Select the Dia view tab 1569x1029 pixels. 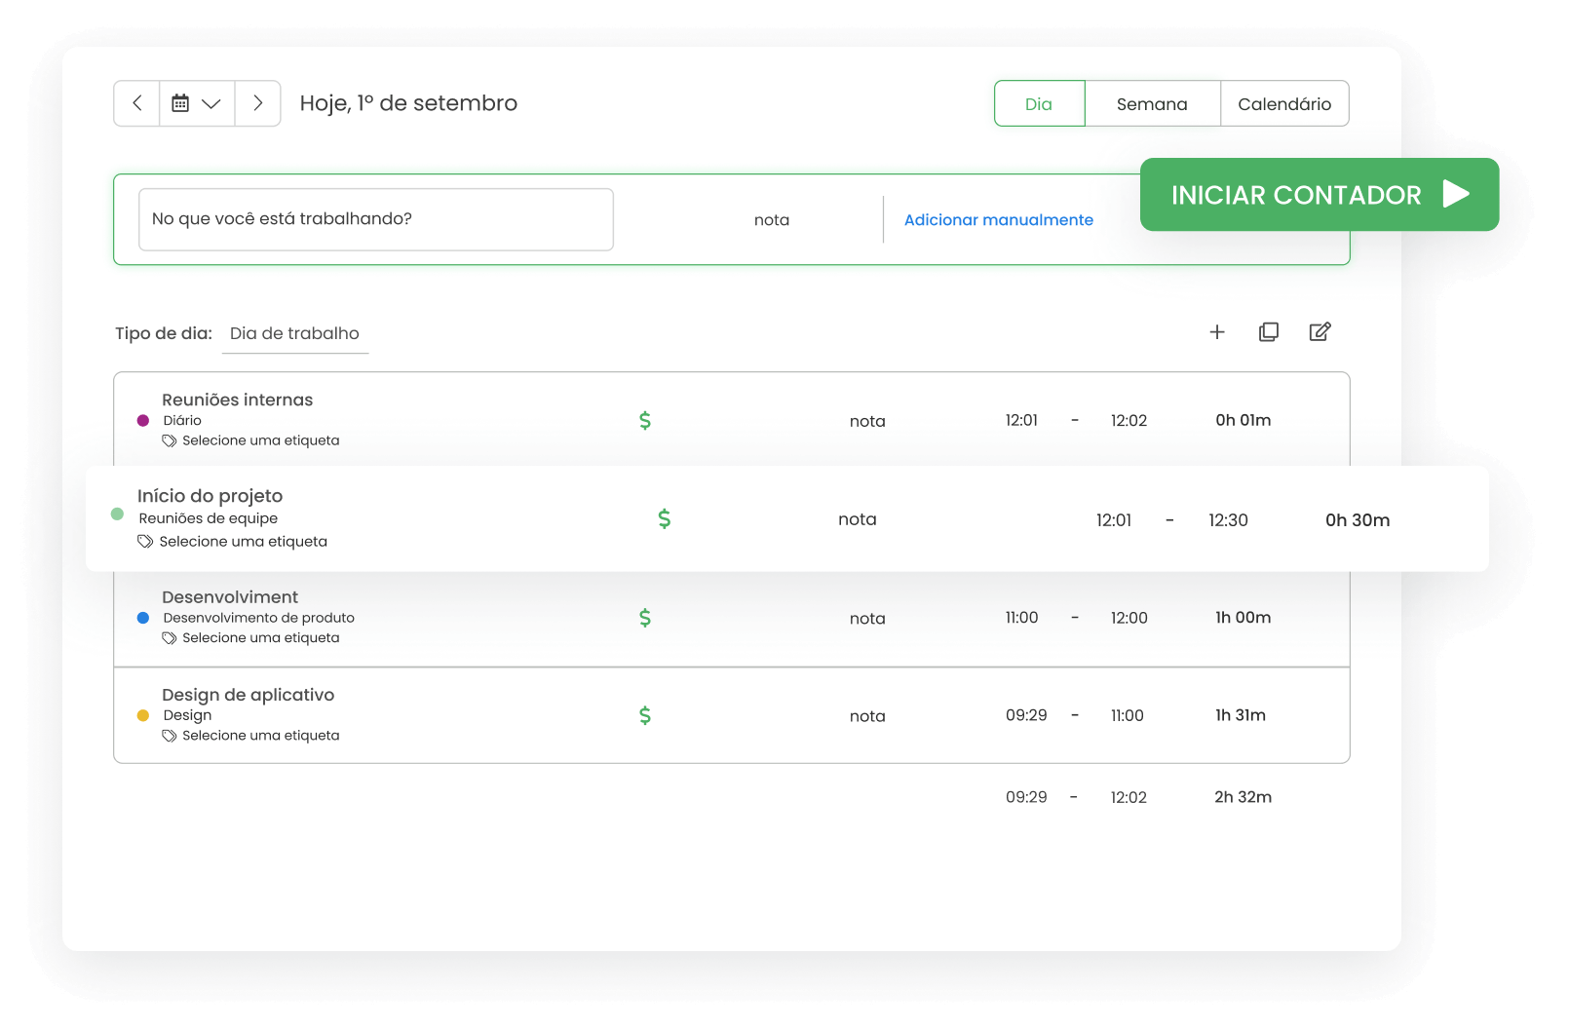[1038, 104]
